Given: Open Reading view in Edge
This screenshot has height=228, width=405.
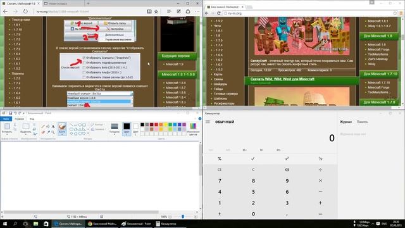Looking at the screenshot, I should point(149,11).
